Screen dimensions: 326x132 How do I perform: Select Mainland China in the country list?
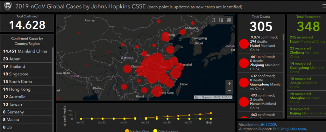25,51
